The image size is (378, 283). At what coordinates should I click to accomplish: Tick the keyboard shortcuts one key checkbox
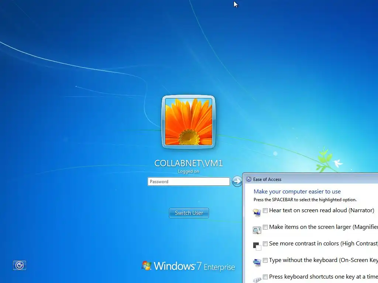[265, 277]
